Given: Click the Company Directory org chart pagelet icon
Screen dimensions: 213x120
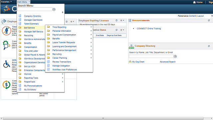Looking at the screenshot, I should tap(131, 46).
